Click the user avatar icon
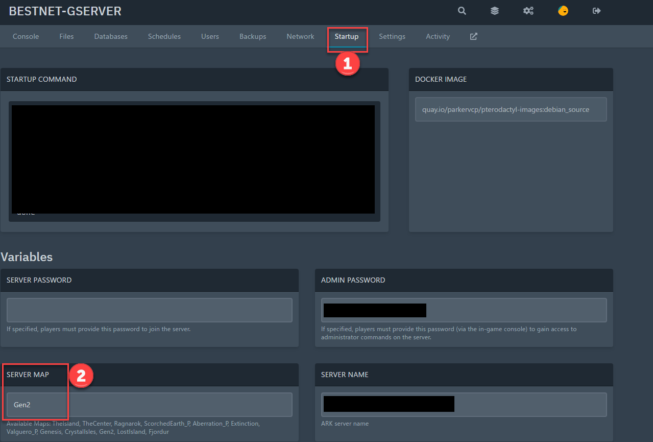The width and height of the screenshot is (653, 442). point(563,11)
